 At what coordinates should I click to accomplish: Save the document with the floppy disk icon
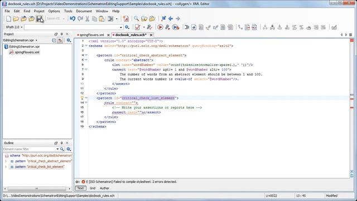click(40, 18)
